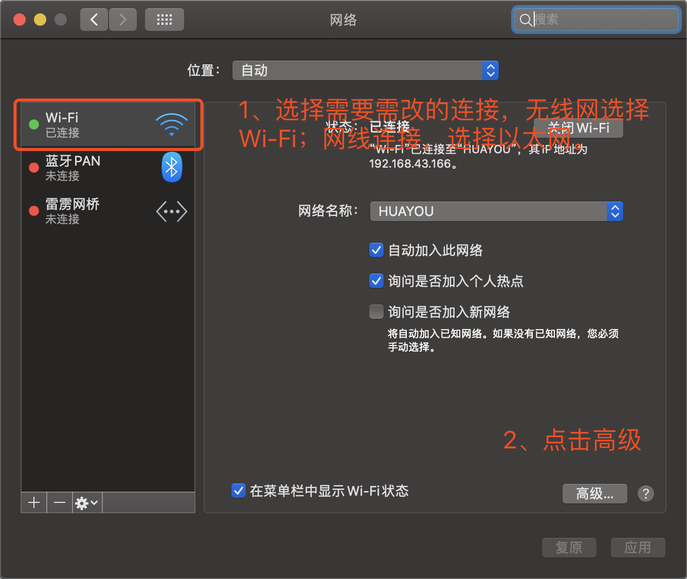Click the Thunderbolt bridge arrows icon
687x579 pixels.
(x=172, y=211)
